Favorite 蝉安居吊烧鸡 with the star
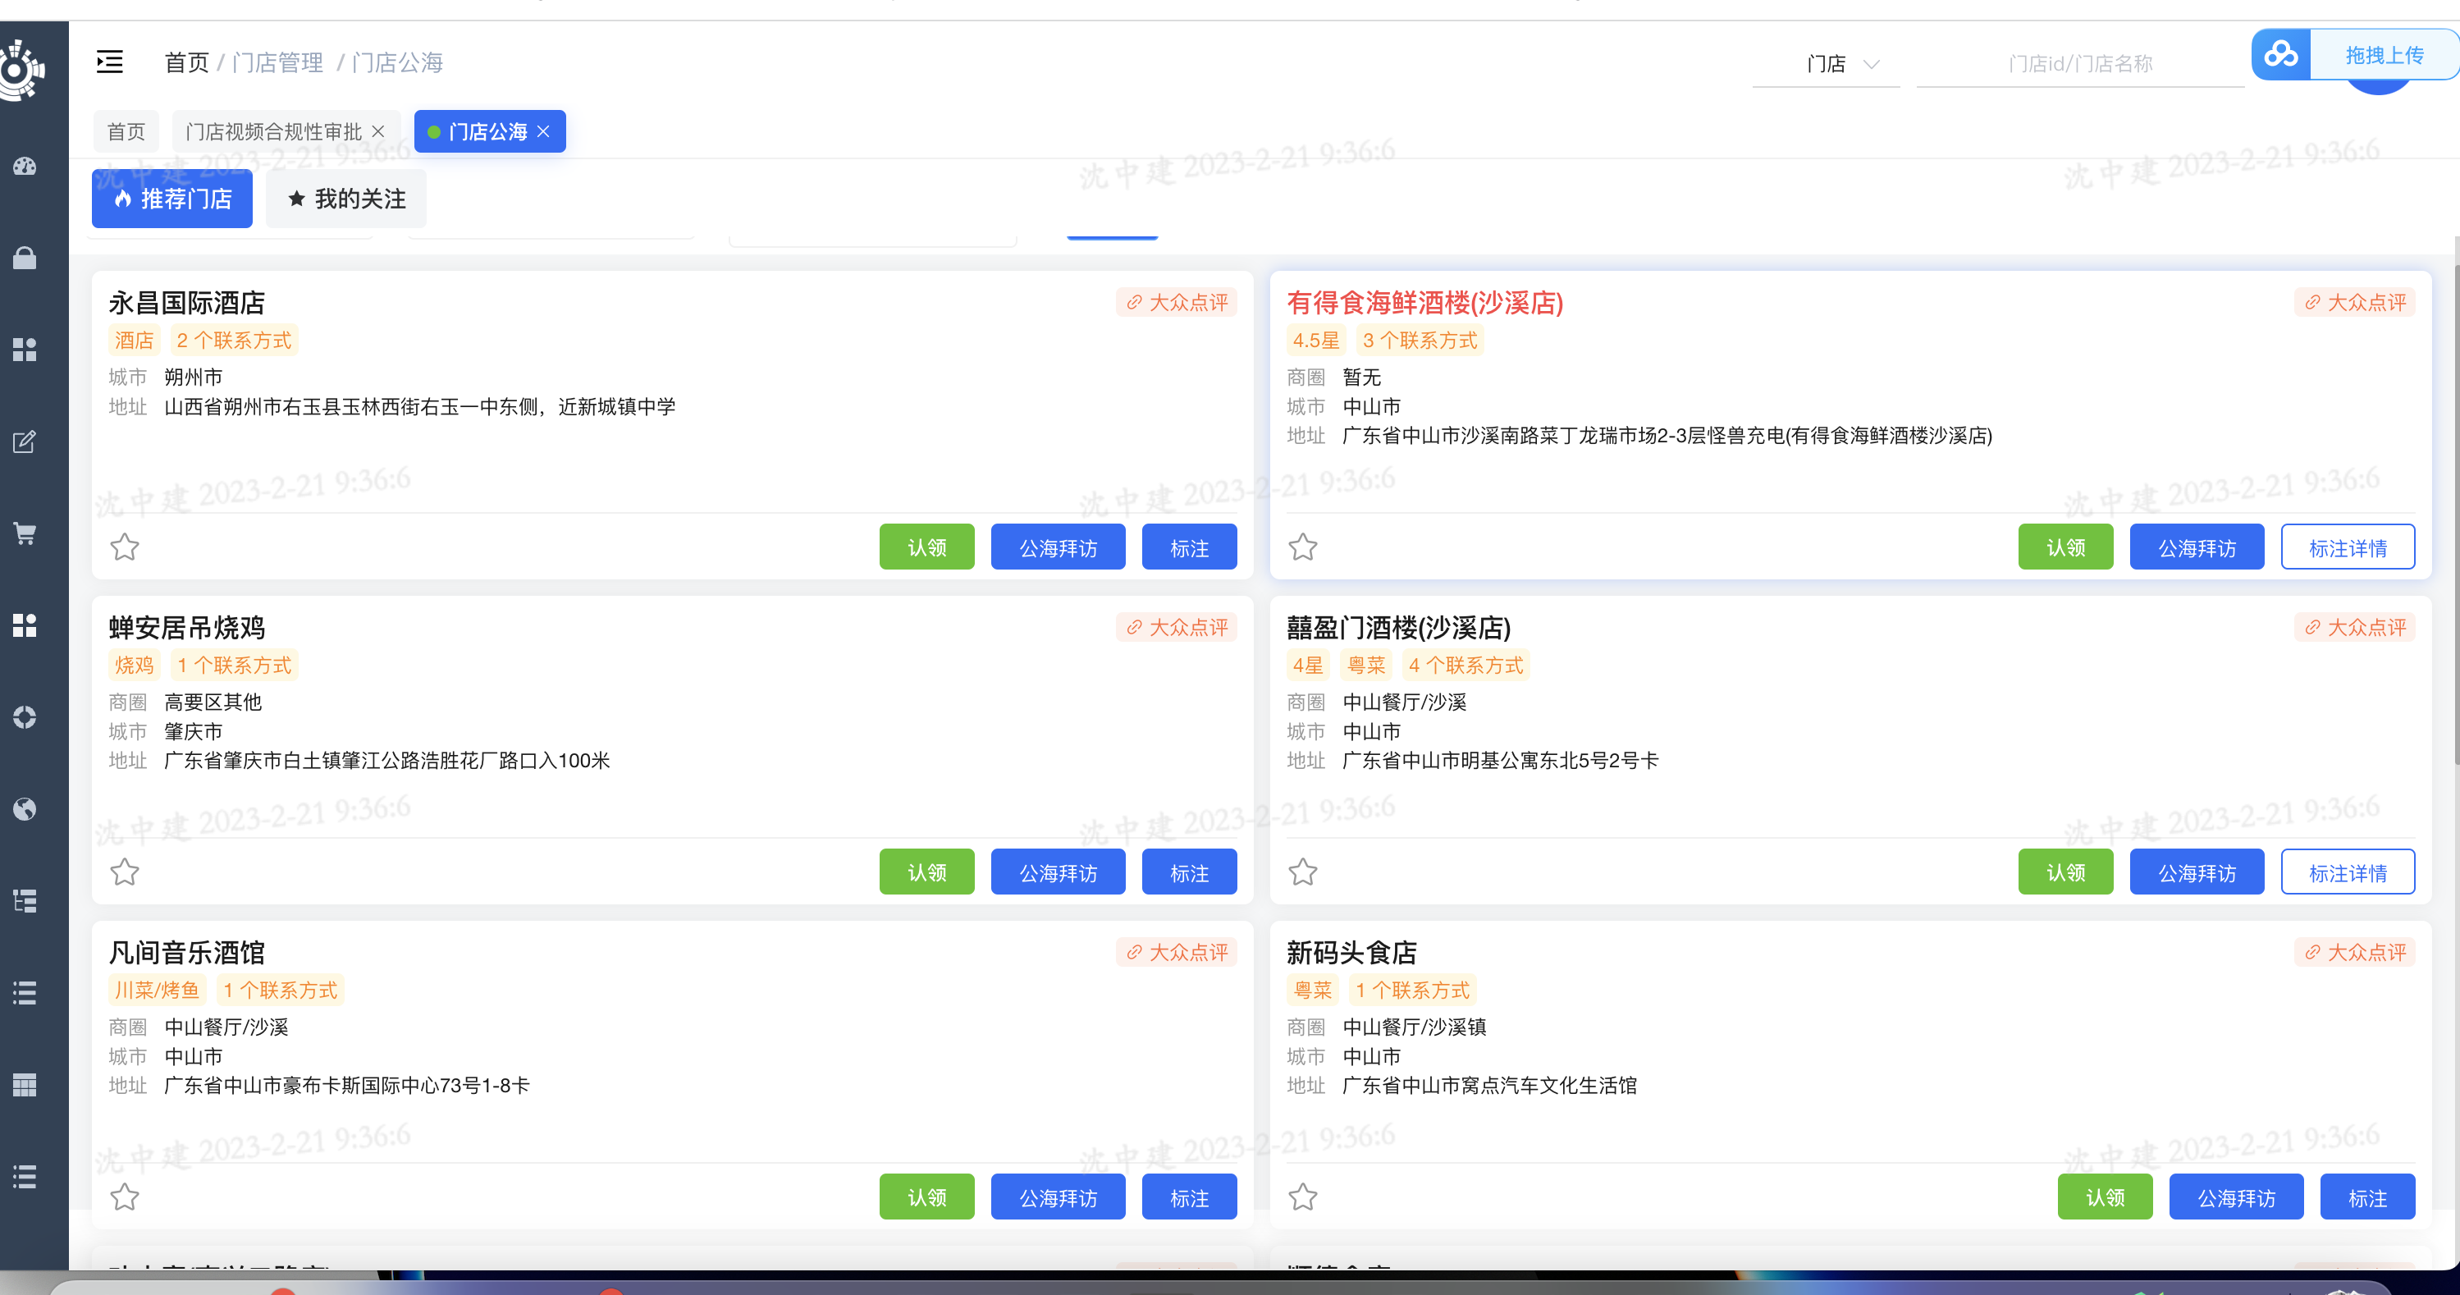This screenshot has height=1295, width=2460. coord(124,872)
